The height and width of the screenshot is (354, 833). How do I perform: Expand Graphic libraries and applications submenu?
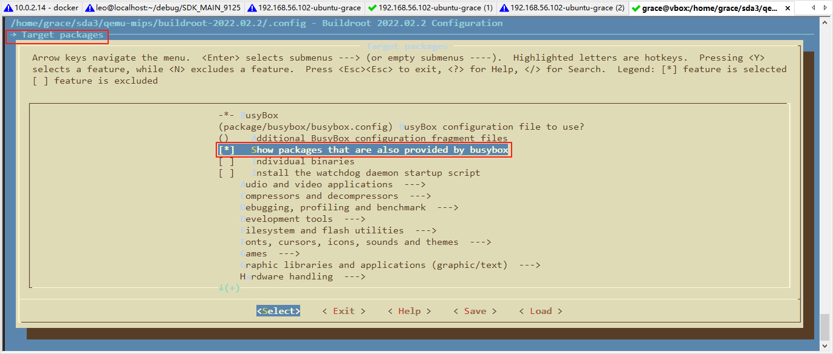coord(391,265)
